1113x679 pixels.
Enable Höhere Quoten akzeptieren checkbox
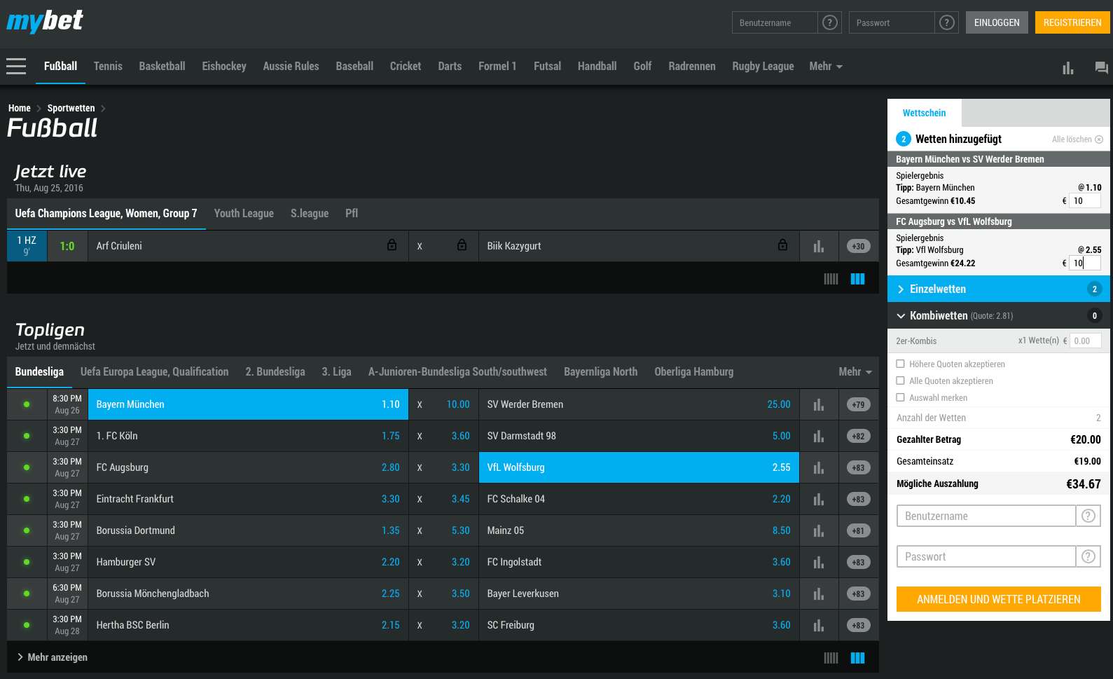click(x=901, y=364)
